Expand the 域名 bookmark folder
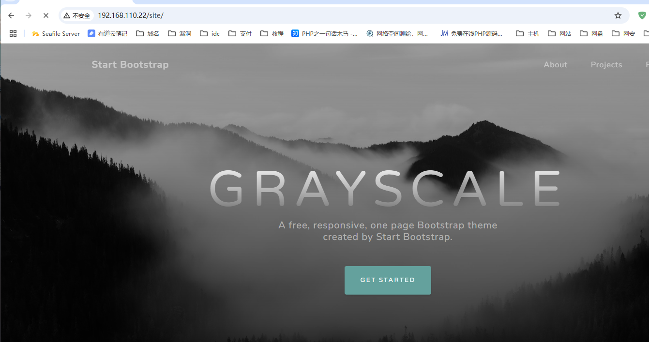 click(148, 33)
